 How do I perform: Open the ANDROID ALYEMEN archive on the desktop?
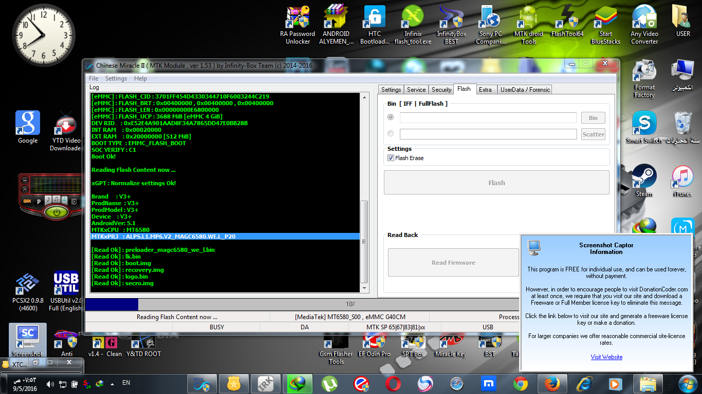pos(336,25)
